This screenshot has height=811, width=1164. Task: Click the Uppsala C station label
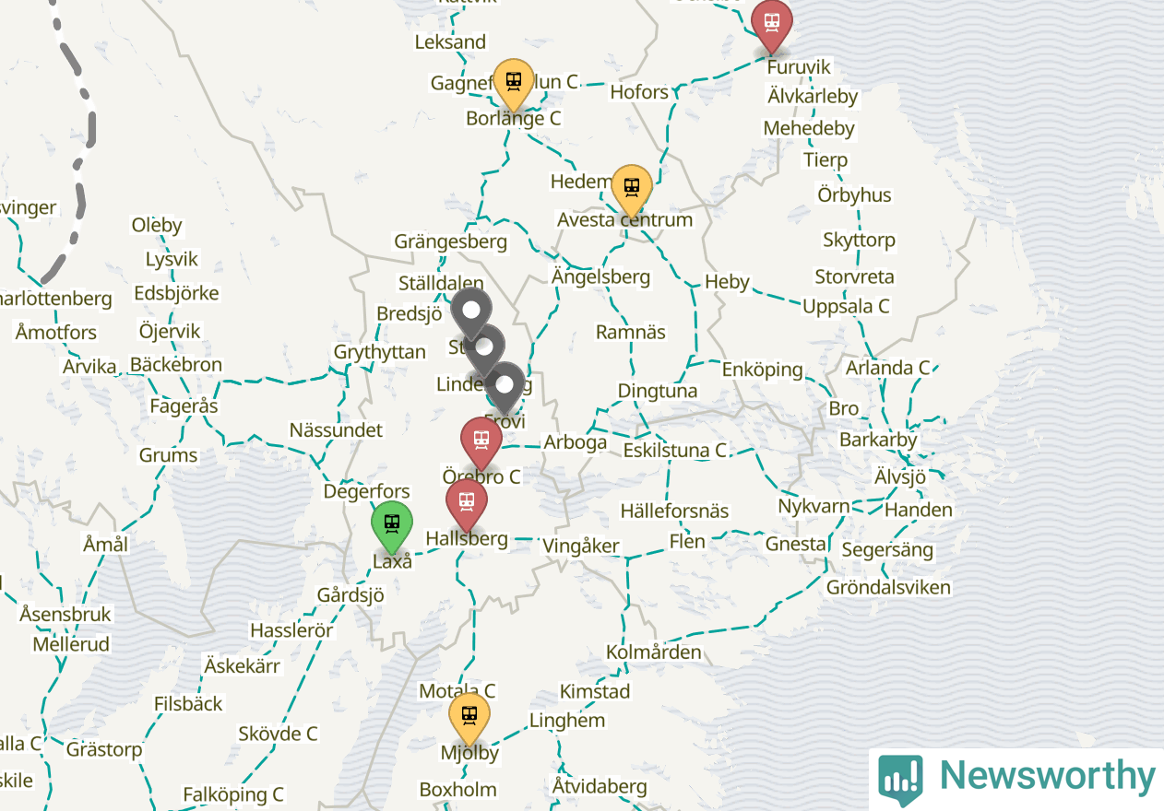click(846, 306)
